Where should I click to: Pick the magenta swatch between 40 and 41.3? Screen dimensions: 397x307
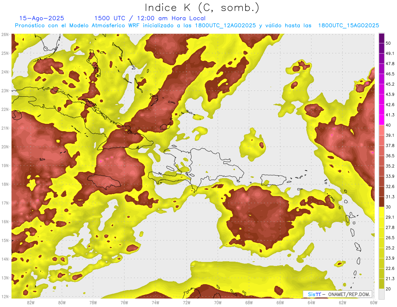coord(381,120)
